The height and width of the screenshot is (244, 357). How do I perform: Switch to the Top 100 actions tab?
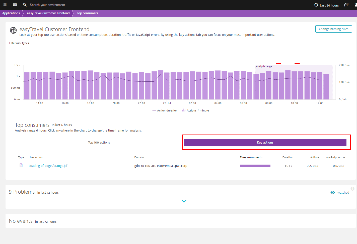[x=99, y=142]
